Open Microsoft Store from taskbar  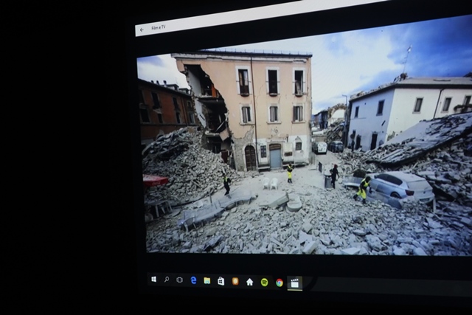coord(221,281)
